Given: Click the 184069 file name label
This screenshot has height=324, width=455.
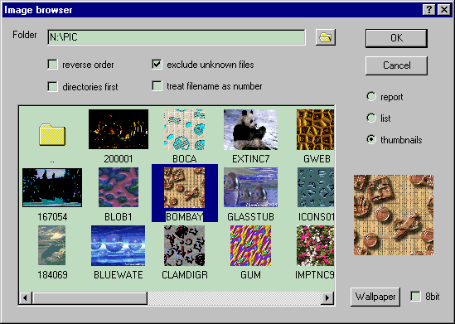Looking at the screenshot, I should pos(52,275).
